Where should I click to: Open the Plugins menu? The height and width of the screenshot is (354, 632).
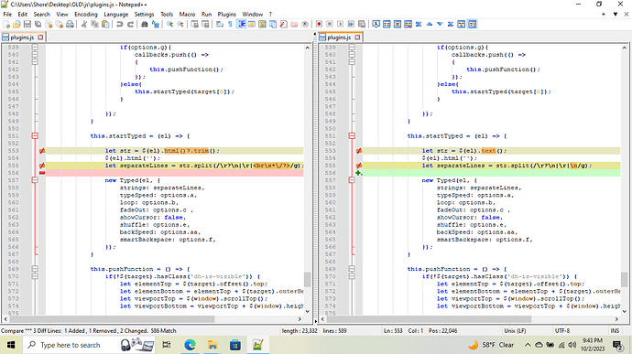226,14
